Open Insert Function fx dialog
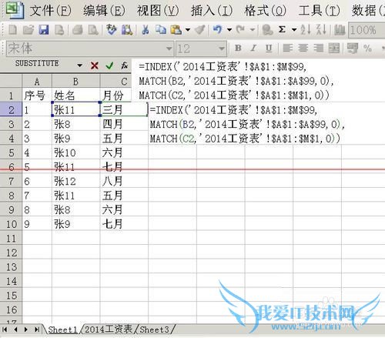Image resolution: width=385 pixels, height=338 pixels. (125, 65)
